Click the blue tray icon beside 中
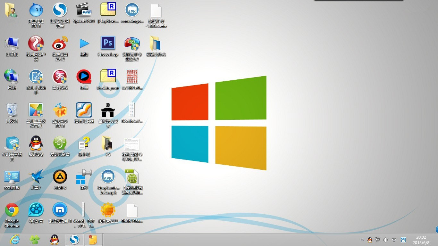 403,240
